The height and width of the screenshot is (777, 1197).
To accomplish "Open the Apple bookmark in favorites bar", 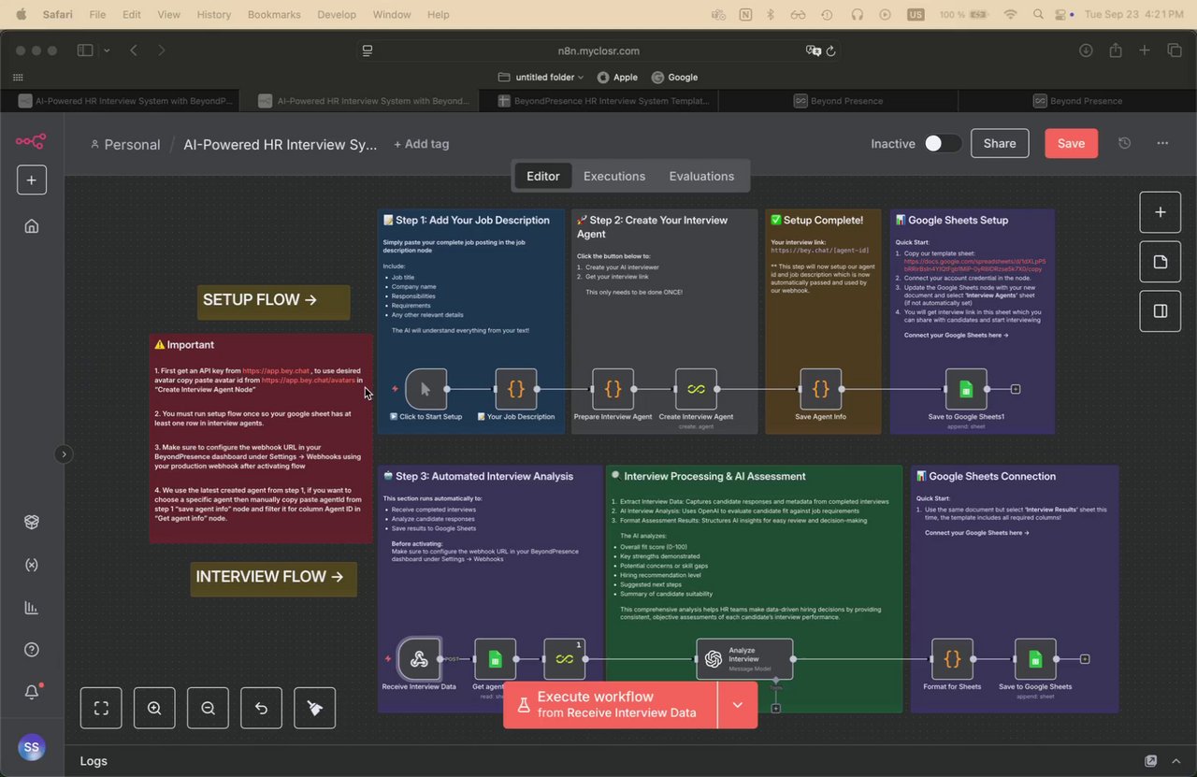I will 617,78.
